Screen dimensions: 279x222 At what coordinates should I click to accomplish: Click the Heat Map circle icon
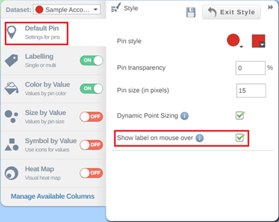tap(11, 173)
